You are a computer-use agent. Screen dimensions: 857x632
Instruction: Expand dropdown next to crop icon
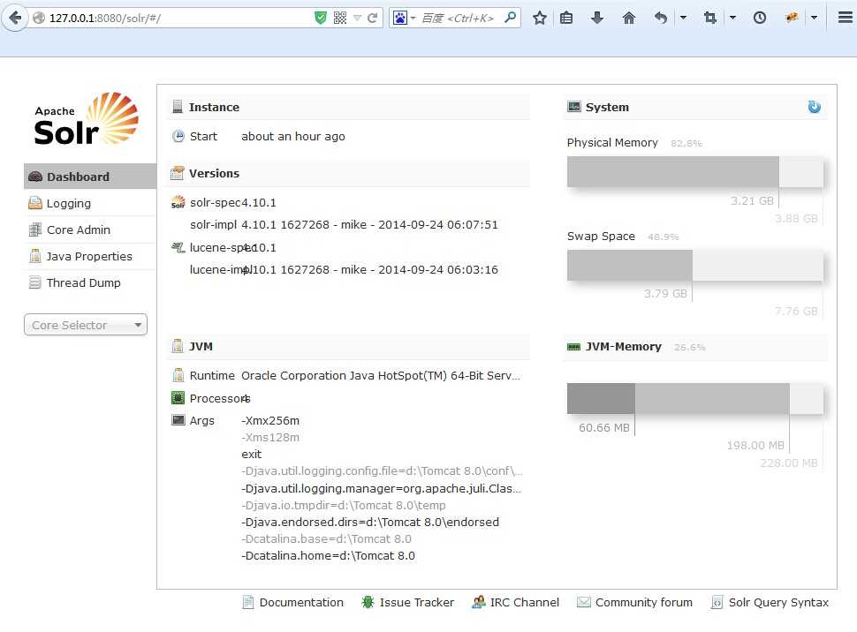(733, 18)
